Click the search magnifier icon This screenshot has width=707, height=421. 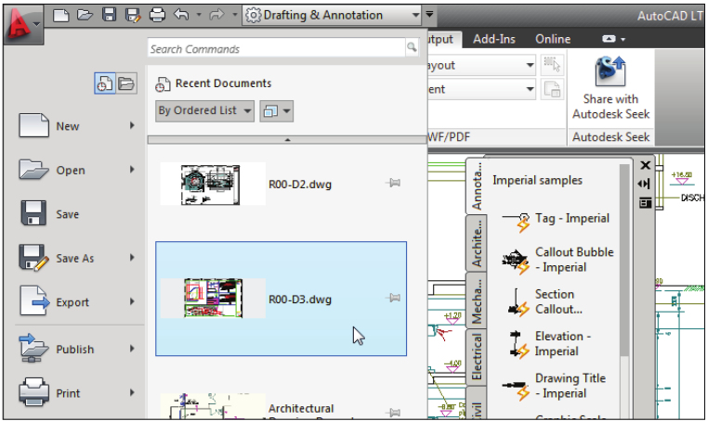click(x=412, y=47)
